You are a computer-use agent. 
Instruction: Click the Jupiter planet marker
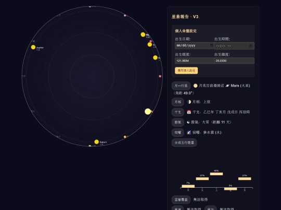pyautogui.click(x=33, y=47)
